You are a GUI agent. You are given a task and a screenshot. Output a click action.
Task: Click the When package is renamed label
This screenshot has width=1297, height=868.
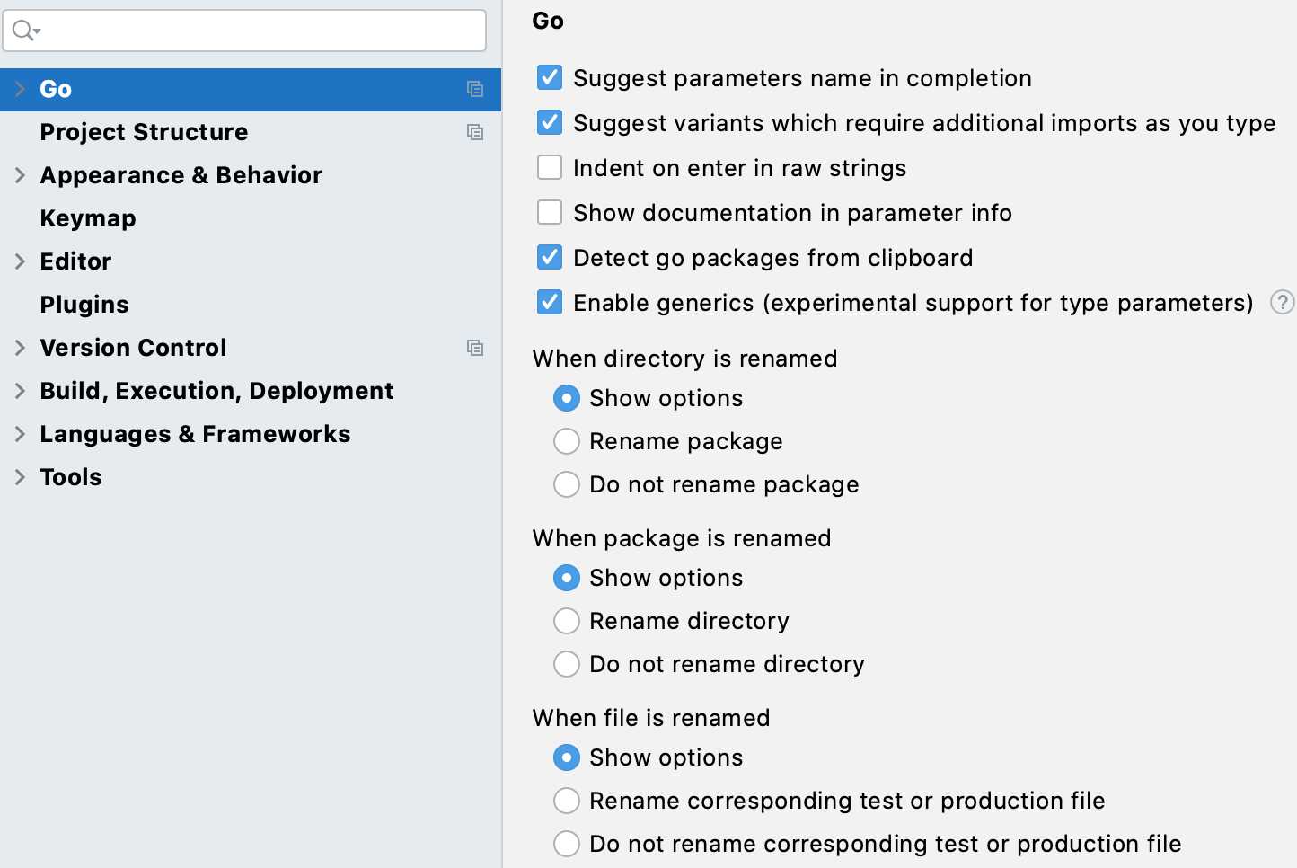pyautogui.click(x=682, y=538)
